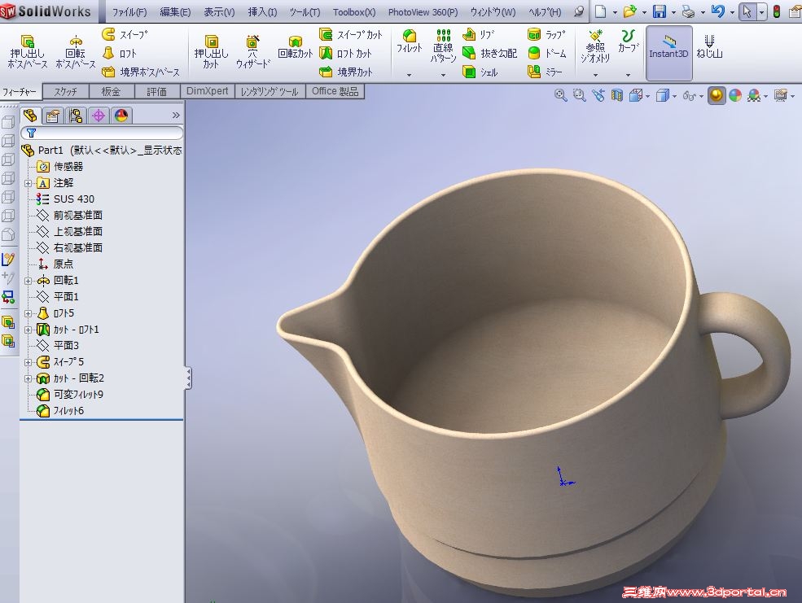
Task: Open the 編集(E) menu
Action: tap(175, 11)
